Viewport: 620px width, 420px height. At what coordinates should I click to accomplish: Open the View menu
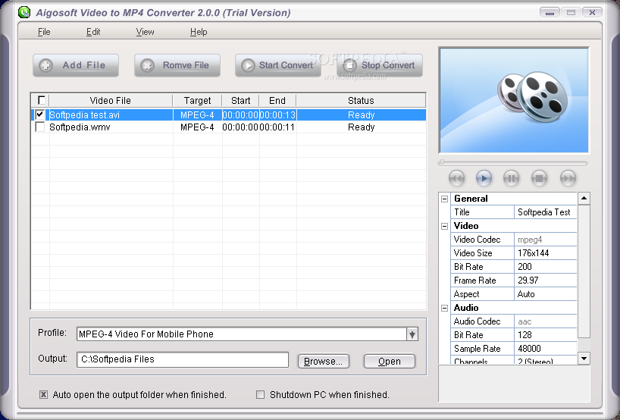tap(145, 32)
